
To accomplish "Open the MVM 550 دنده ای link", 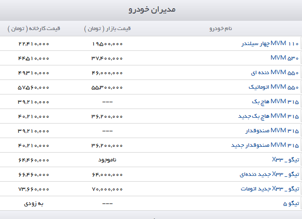I will (x=274, y=73).
